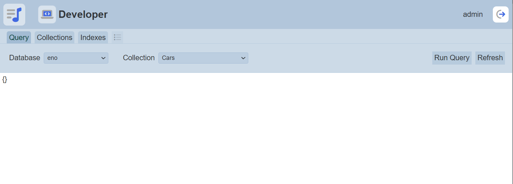513x184 pixels.
Task: Click the Refresh button
Action: coord(490,58)
